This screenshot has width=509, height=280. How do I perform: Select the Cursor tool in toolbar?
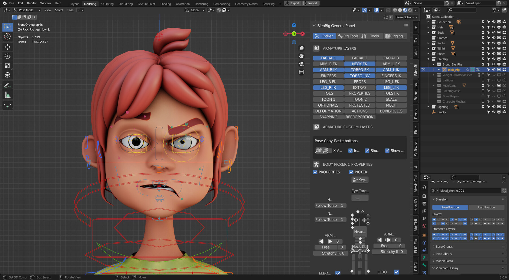[8, 36]
